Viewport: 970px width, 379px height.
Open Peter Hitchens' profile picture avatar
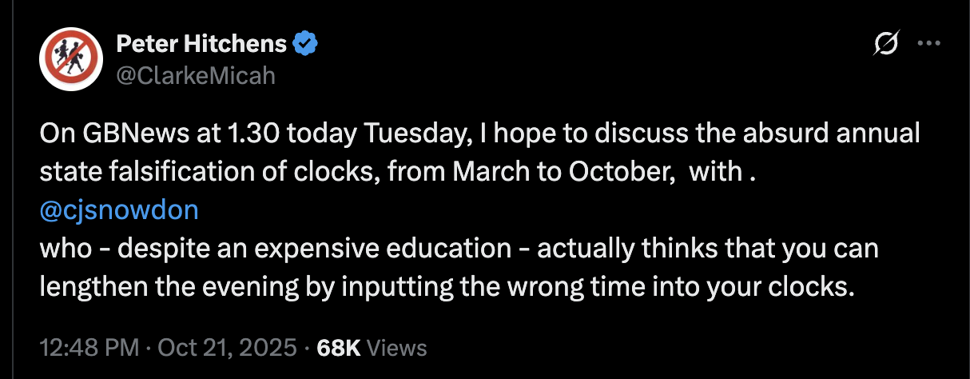69,58
